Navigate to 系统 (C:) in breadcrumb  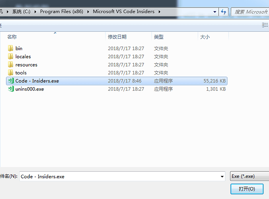tap(21, 12)
